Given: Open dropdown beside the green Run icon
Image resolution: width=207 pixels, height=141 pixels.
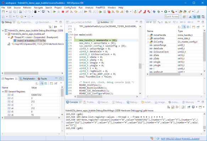Looking at the screenshot, I should coord(169,12).
